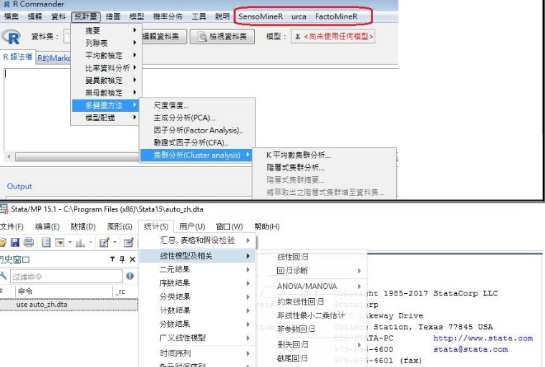Click the R logo icon in R Commander
Screen dimensions: 545x367
pos(11,37)
